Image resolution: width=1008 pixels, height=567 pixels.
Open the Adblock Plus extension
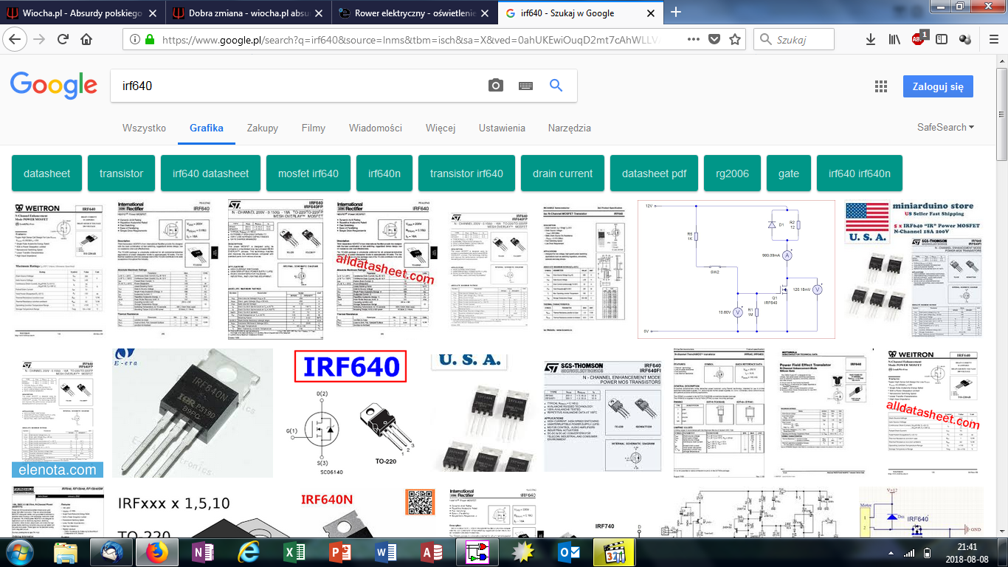919,39
